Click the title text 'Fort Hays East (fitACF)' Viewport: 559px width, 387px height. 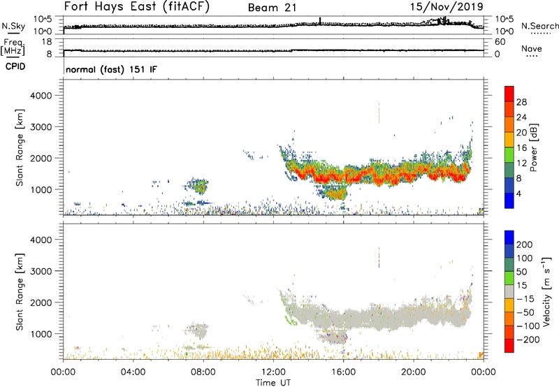click(x=137, y=7)
